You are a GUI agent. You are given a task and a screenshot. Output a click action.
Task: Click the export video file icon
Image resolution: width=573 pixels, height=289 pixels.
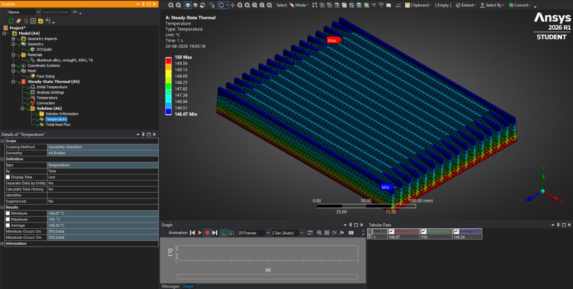pos(310,233)
